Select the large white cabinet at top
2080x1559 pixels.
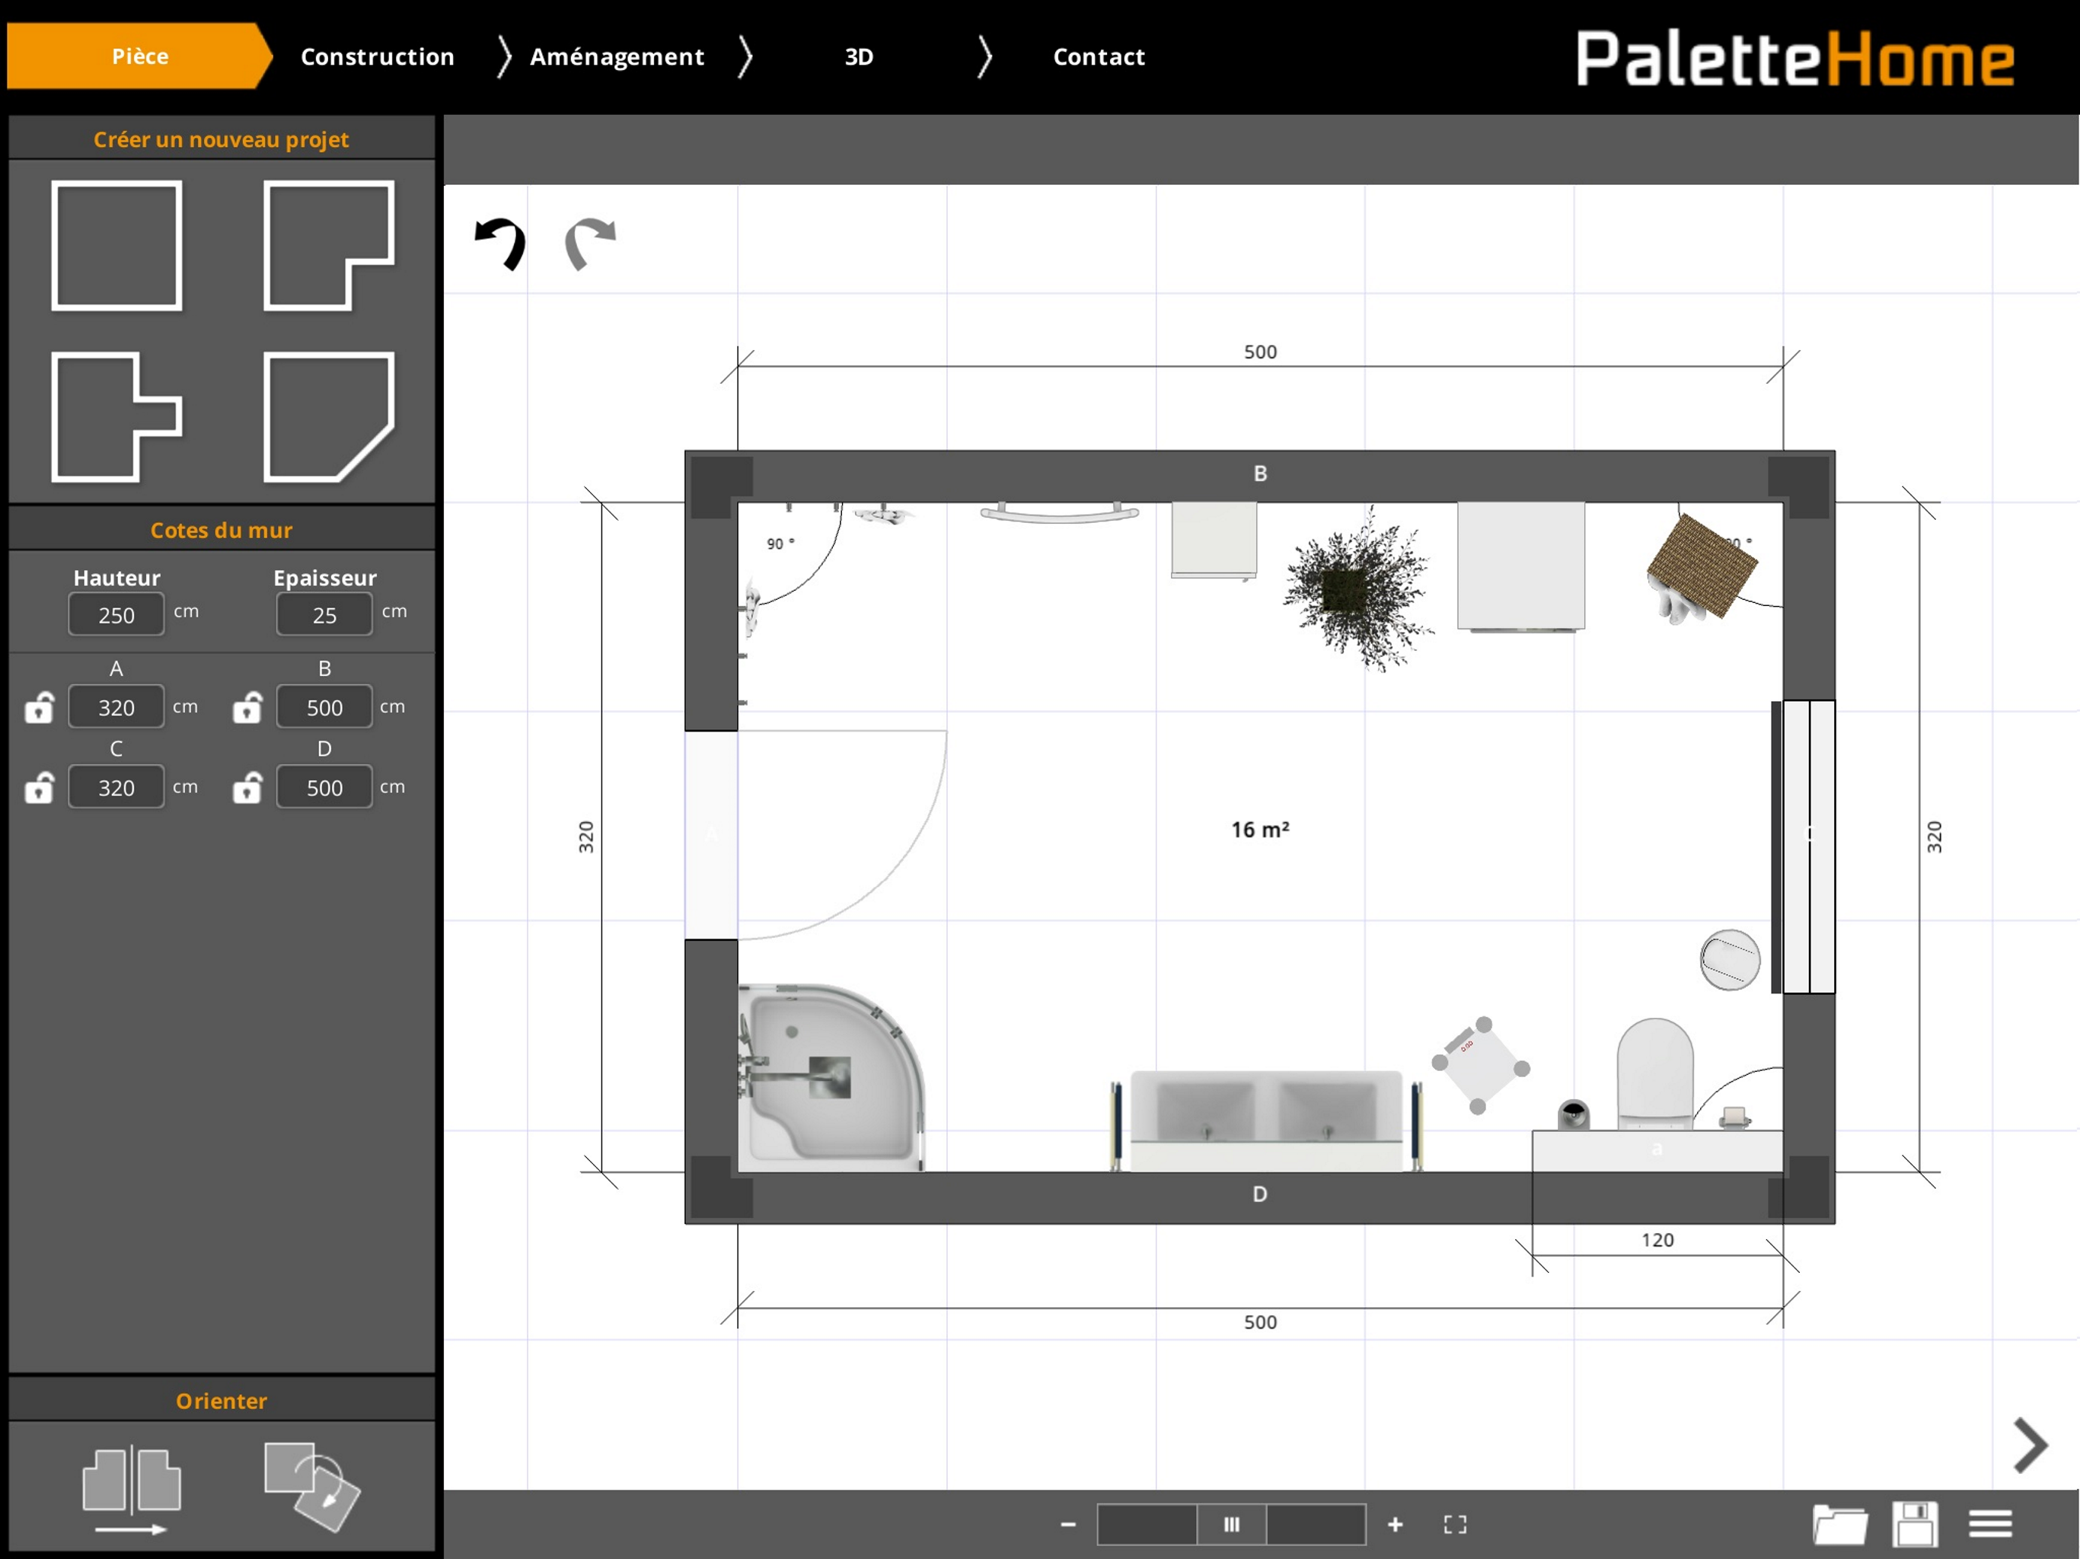pyautogui.click(x=1520, y=567)
